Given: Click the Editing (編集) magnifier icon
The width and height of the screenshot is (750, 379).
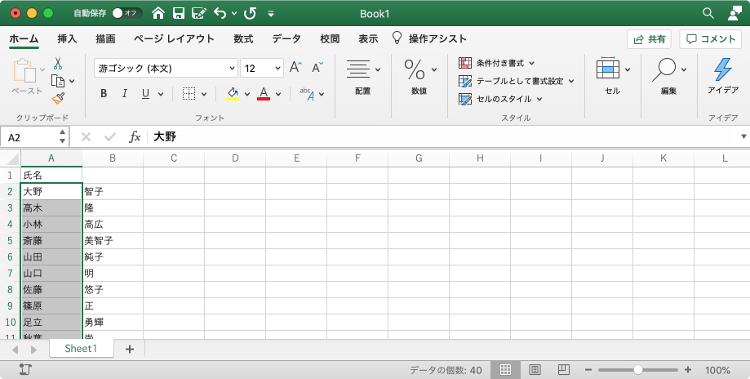Looking at the screenshot, I should coord(664,69).
